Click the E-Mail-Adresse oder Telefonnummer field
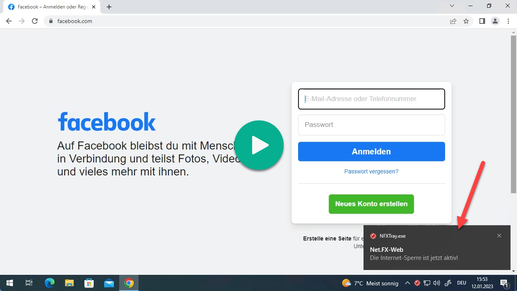Image resolution: width=517 pixels, height=291 pixels. [x=372, y=99]
